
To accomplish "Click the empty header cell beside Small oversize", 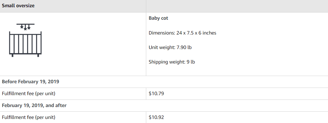I will point(237,6).
